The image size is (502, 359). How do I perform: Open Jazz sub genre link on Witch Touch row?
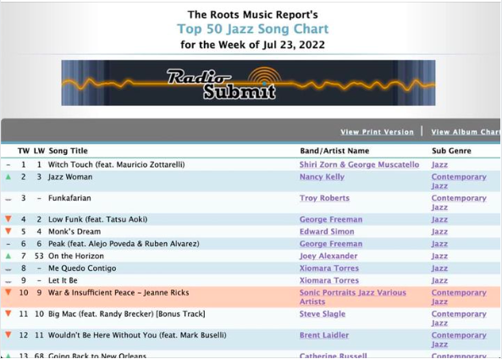click(439, 164)
